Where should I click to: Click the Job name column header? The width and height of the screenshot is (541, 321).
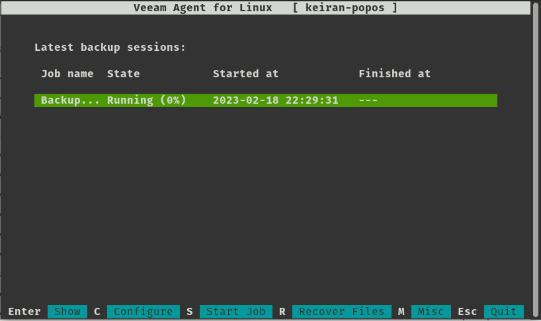pyautogui.click(x=67, y=74)
